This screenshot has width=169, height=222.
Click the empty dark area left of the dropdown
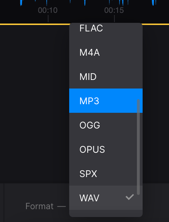point(35,104)
